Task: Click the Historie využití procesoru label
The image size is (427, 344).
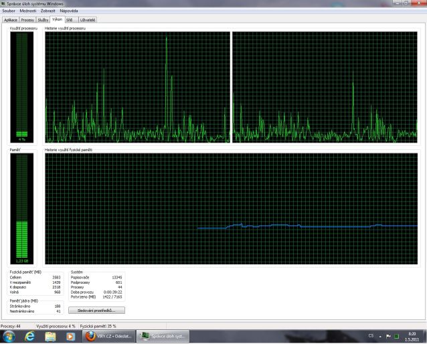Action: coord(65,28)
